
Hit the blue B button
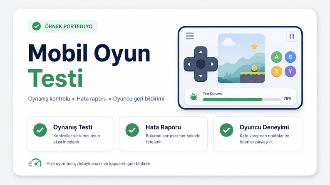[x=290, y=57]
